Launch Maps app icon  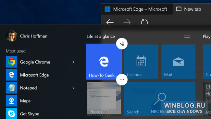pyautogui.click(x=11, y=101)
